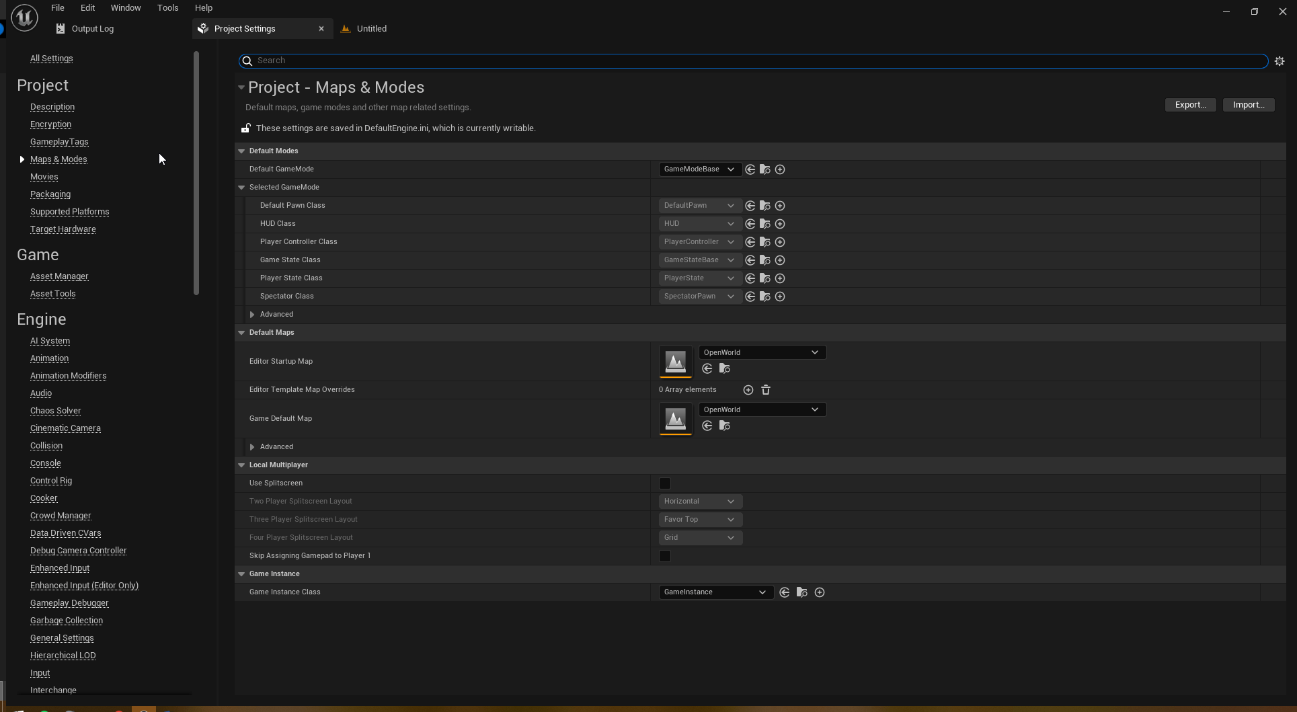Browse to Game Default Map in Content Browser
Screen dimensions: 1297x712
coord(724,426)
